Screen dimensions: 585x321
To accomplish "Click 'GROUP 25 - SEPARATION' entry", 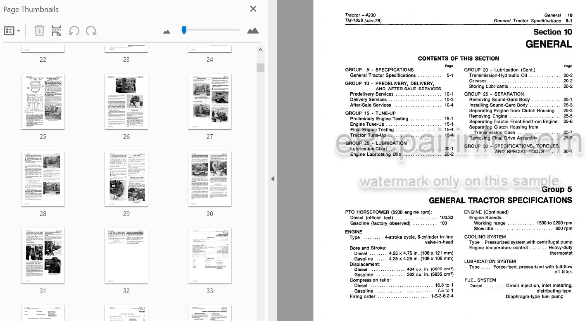I will (x=494, y=94).
